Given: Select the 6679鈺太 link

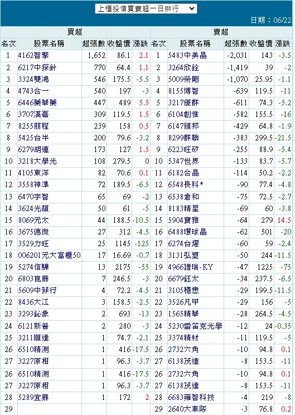Looking at the screenshot, I should [x=183, y=279].
